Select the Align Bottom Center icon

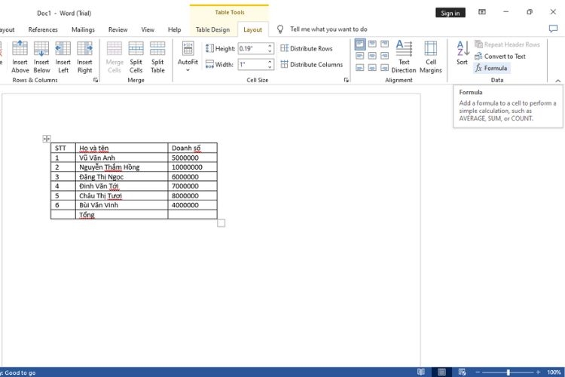point(372,67)
